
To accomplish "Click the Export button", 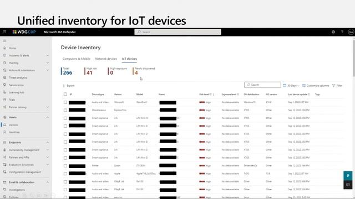I will point(68,86).
